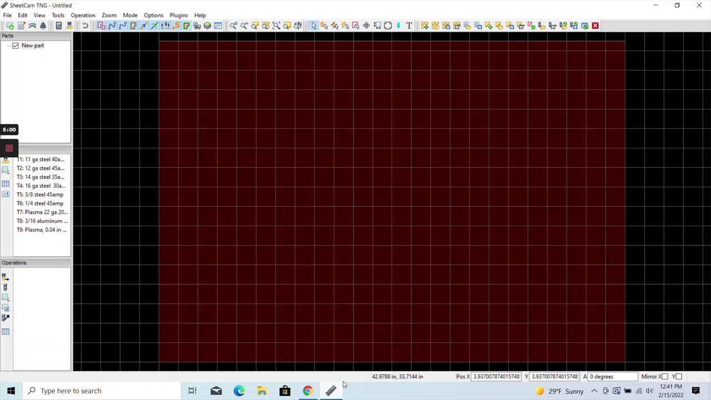Select tool T8: 3/16 aluminum
711x400 pixels.
42,221
